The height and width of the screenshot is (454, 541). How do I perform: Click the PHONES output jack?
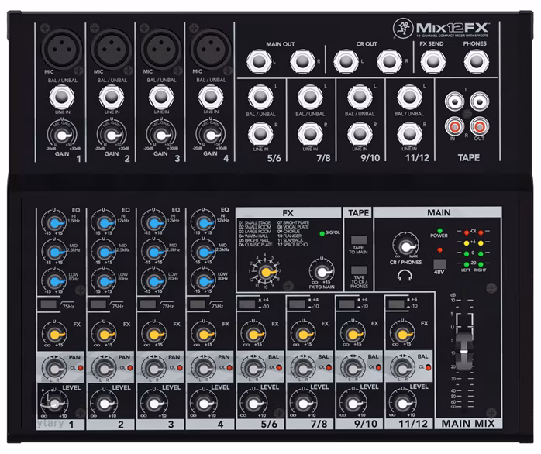[474, 60]
